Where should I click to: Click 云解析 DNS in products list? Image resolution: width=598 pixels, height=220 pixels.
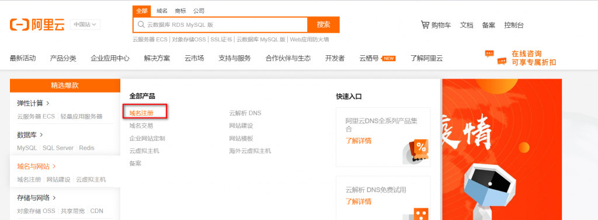tap(245, 113)
